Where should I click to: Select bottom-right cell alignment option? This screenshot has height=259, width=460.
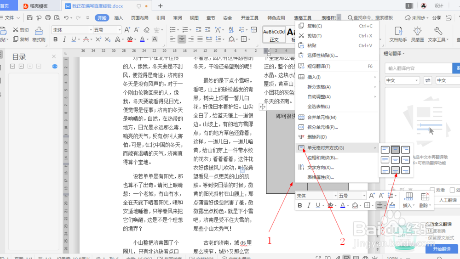405,170
